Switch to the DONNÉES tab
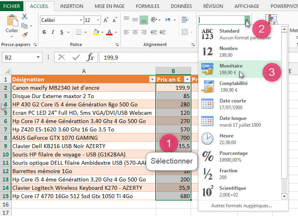This screenshot has height=216, width=298. click(181, 6)
